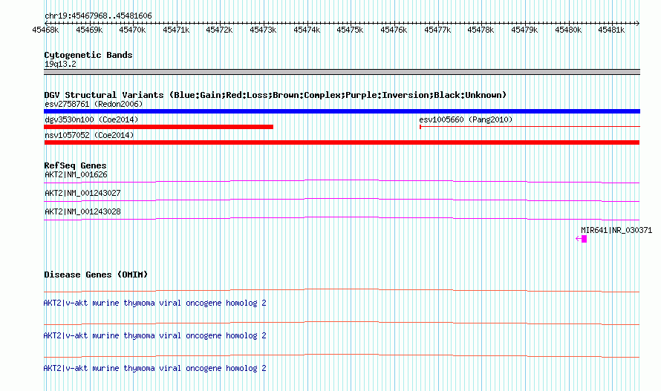This screenshot has width=661, height=391.
Task: Open nsv1057052 (Coe2014) label
Action: 89,135
